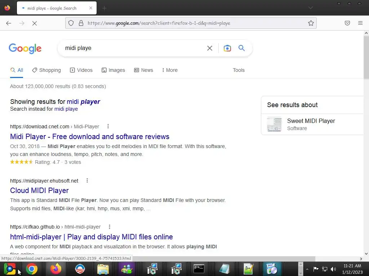Open the volume speaker tray icon
Viewport: 369px width, 276px height.
[333, 269]
